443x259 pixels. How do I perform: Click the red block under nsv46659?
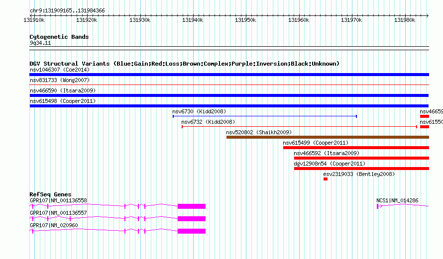(x=425, y=116)
